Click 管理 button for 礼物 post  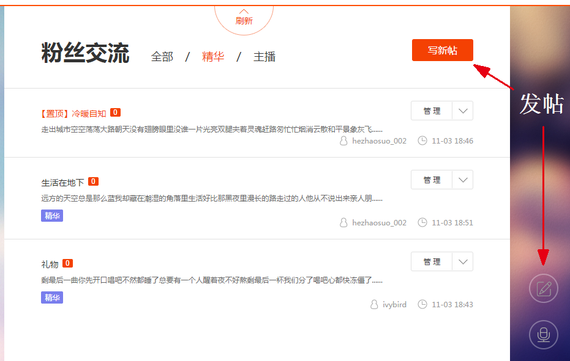[x=432, y=261]
